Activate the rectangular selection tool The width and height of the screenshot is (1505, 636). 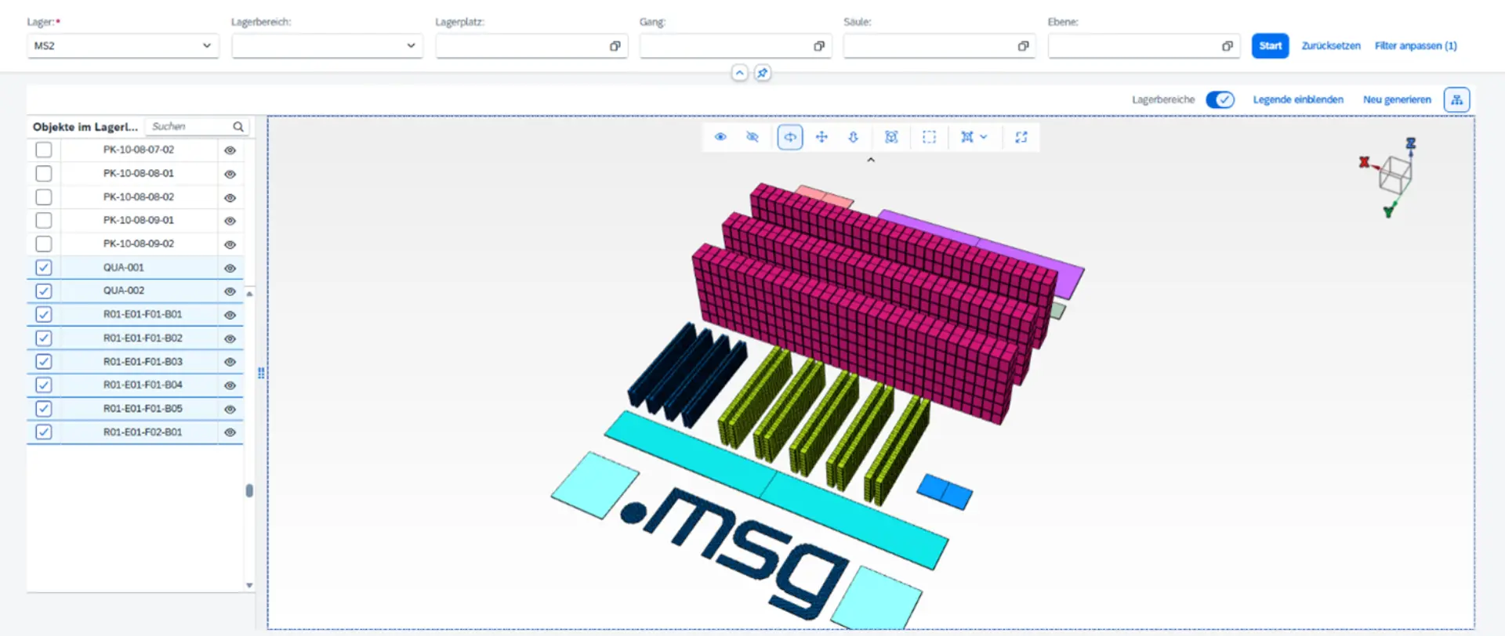click(x=929, y=137)
